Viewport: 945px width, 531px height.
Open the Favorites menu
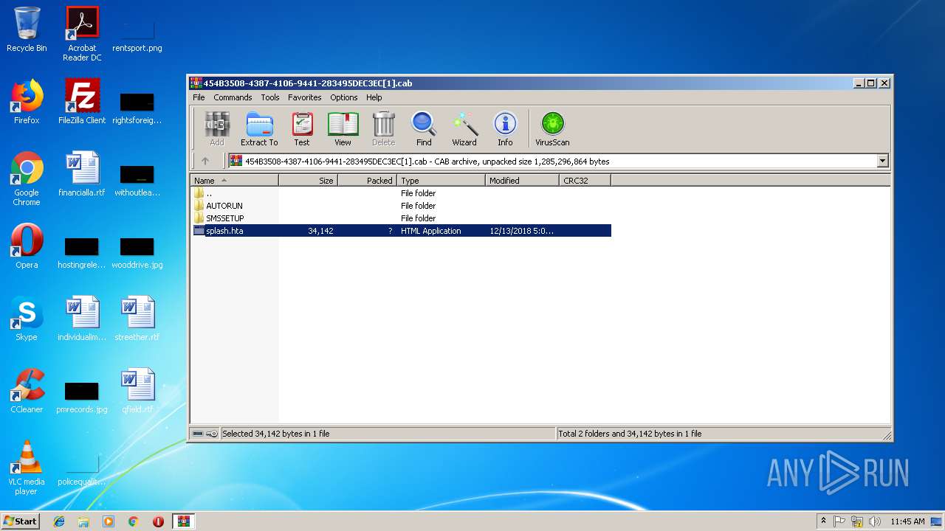coord(304,97)
